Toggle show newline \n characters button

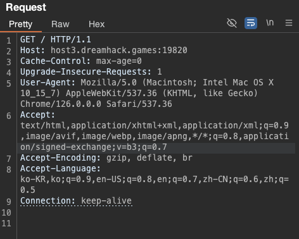[270, 23]
